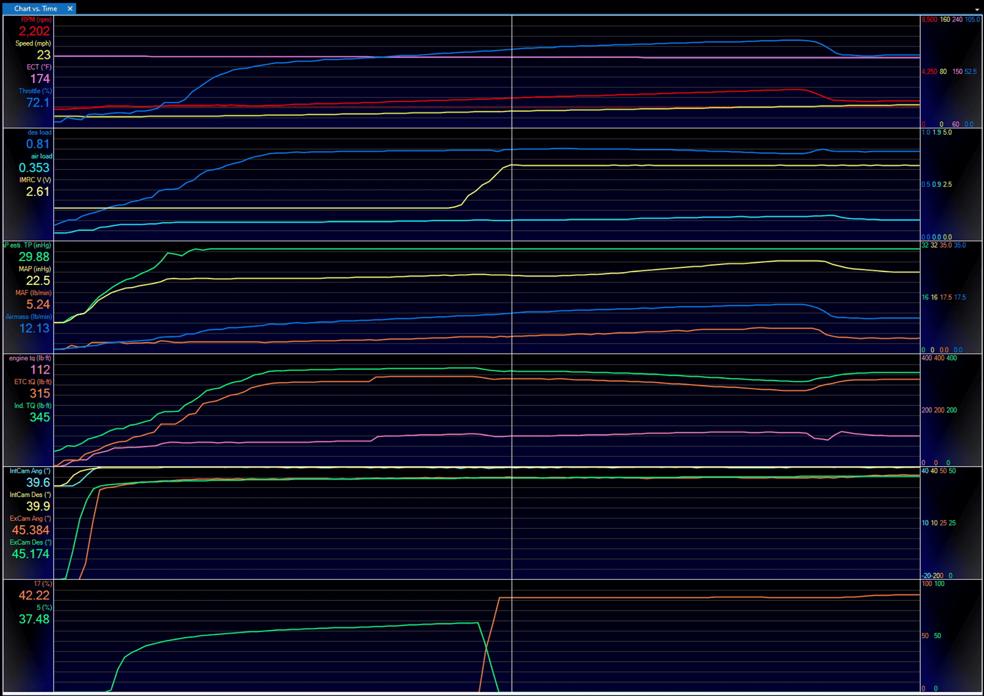Click the vertical white time cursor line
The height and width of the screenshot is (696, 984).
(512, 353)
